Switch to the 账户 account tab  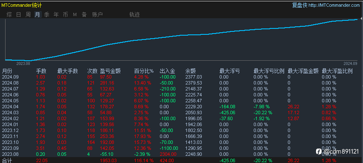(97, 15)
